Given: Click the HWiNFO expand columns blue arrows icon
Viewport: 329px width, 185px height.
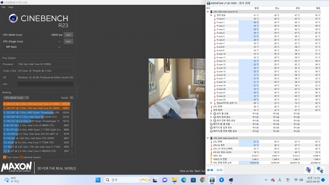Looking at the screenshot, I should coord(210,170).
